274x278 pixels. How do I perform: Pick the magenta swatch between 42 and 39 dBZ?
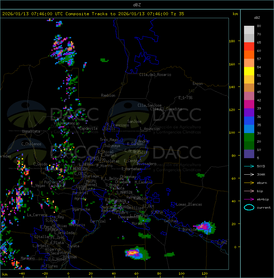[x=249, y=104]
